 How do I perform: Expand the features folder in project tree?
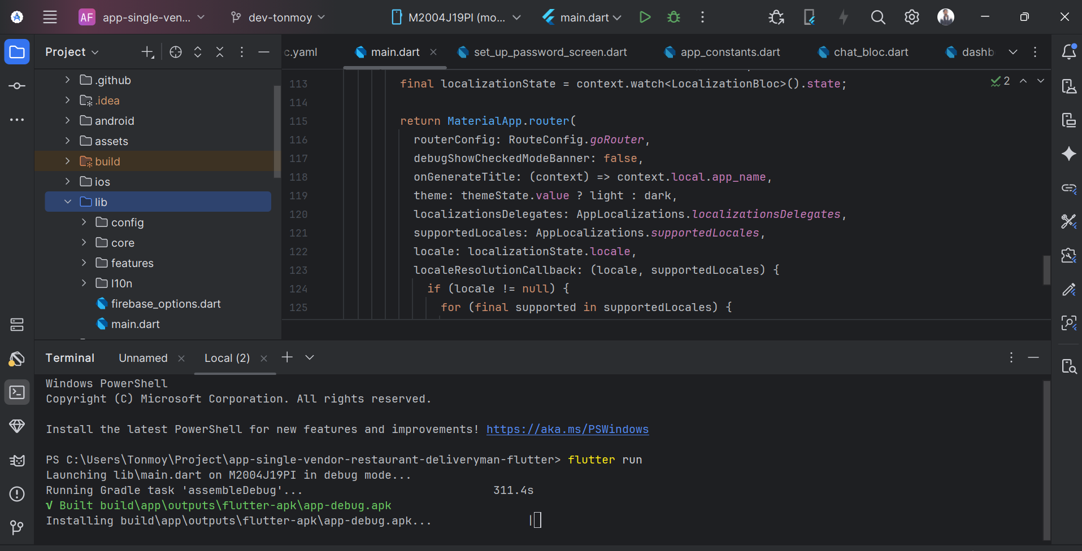(x=84, y=263)
